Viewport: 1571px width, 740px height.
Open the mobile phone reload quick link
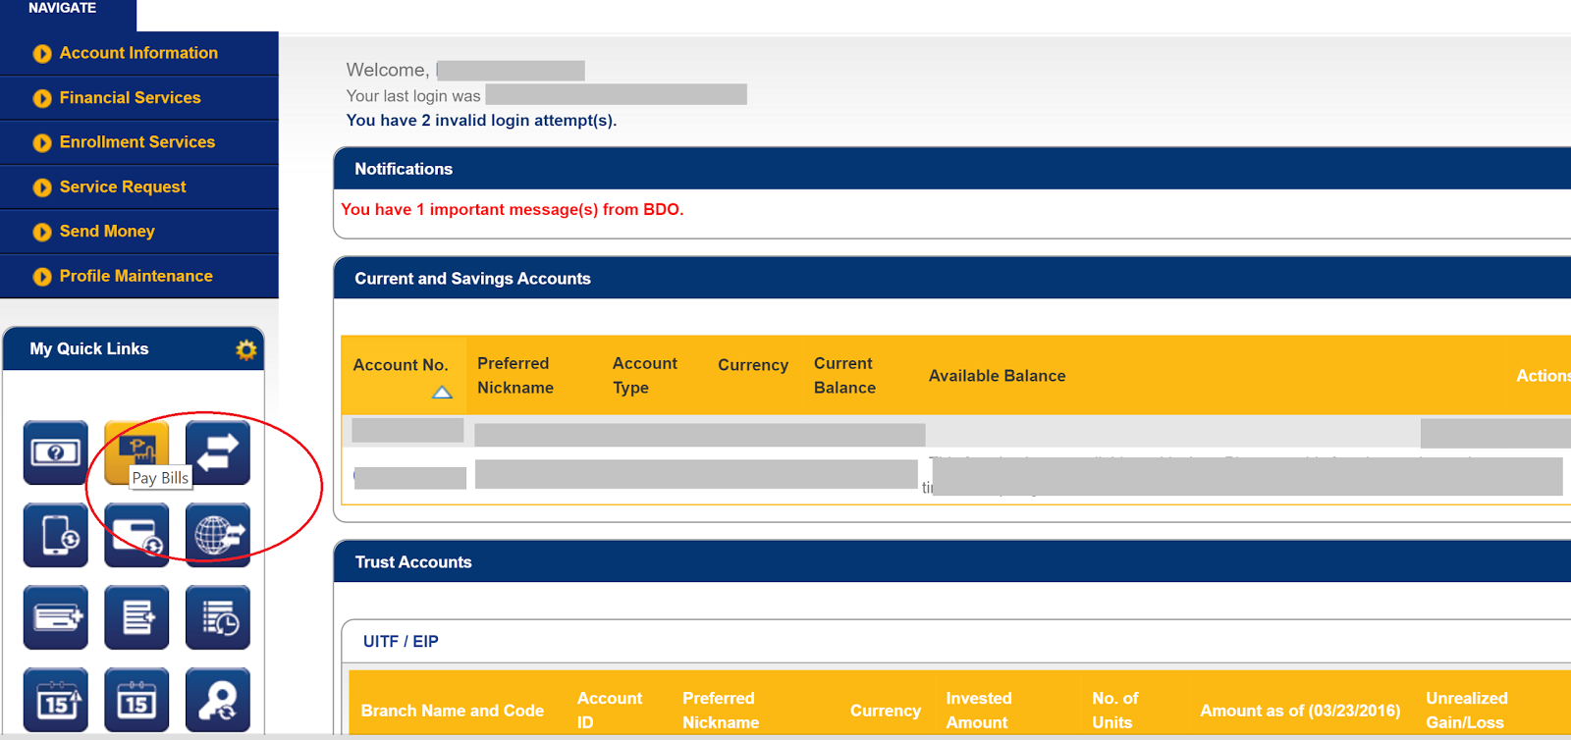tap(56, 535)
